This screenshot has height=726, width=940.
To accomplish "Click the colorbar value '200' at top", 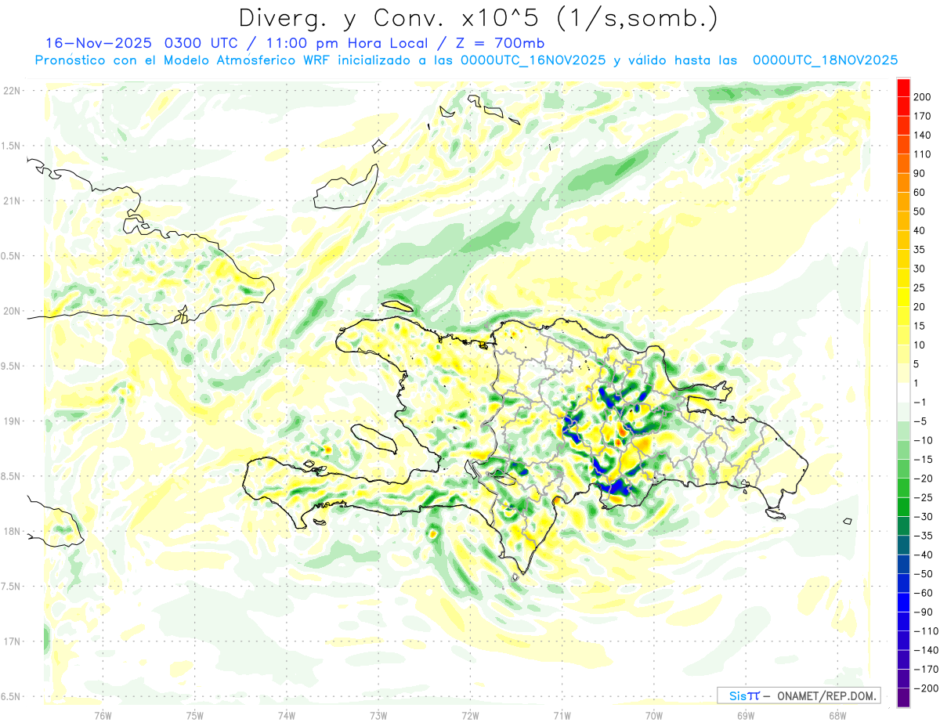I will coord(922,96).
